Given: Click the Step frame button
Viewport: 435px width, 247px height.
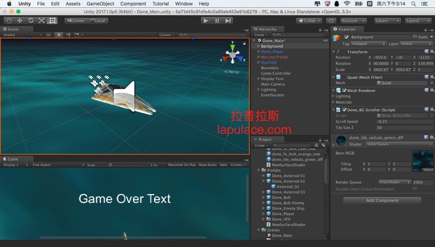Looking at the screenshot, I should (228, 21).
